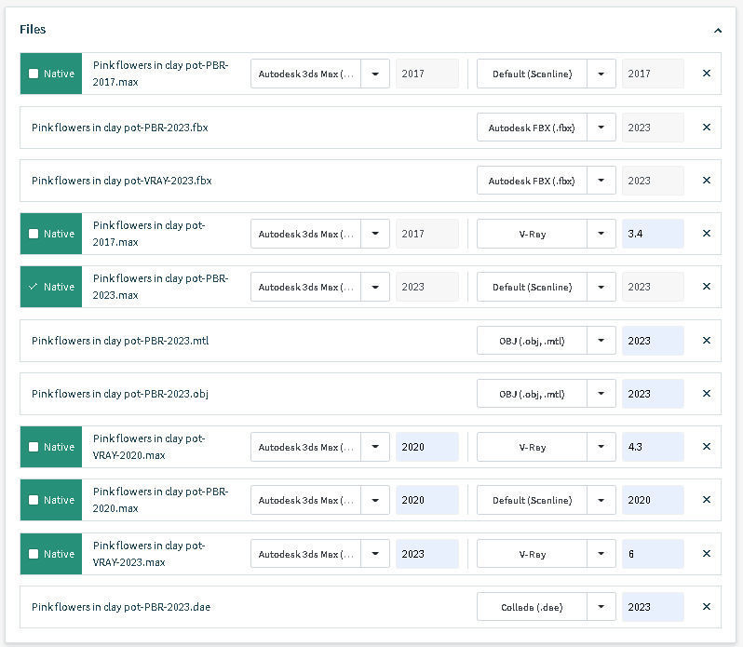Click the V-Ray version field showing 4.3
This screenshot has width=743, height=647.
(x=653, y=447)
